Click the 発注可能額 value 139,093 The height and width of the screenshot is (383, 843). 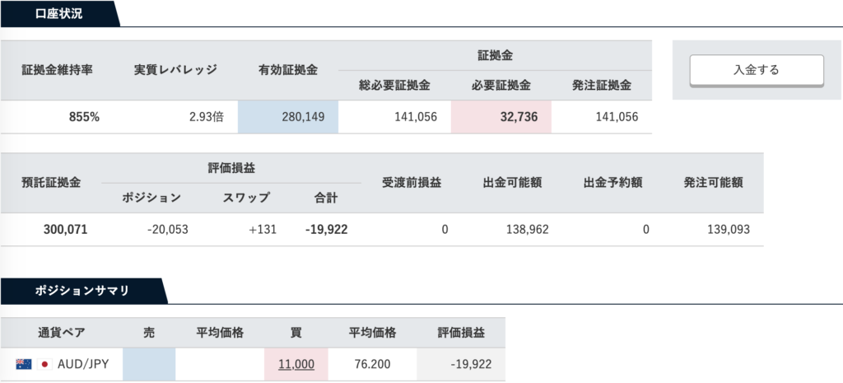[729, 230]
